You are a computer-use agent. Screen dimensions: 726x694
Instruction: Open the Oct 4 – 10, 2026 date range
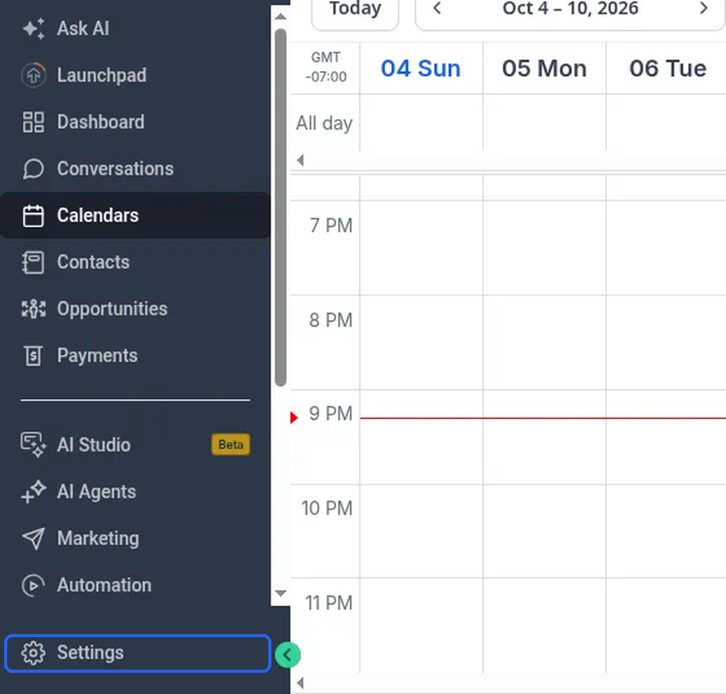click(570, 8)
